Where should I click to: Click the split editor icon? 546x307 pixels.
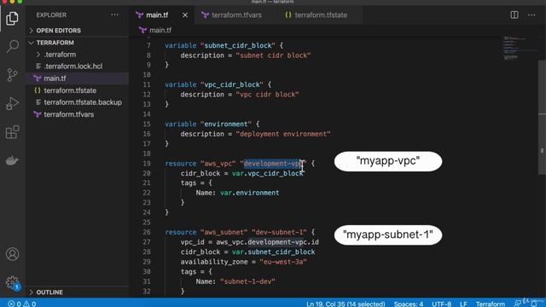(514, 15)
